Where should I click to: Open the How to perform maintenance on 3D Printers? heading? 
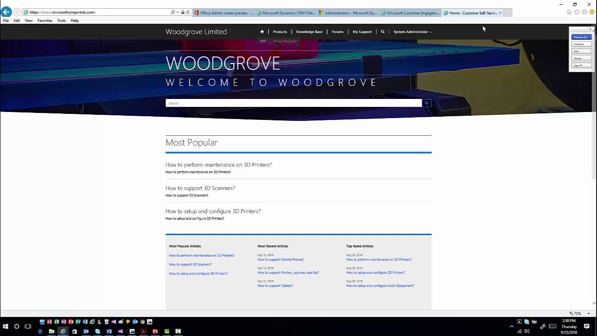[x=218, y=165]
